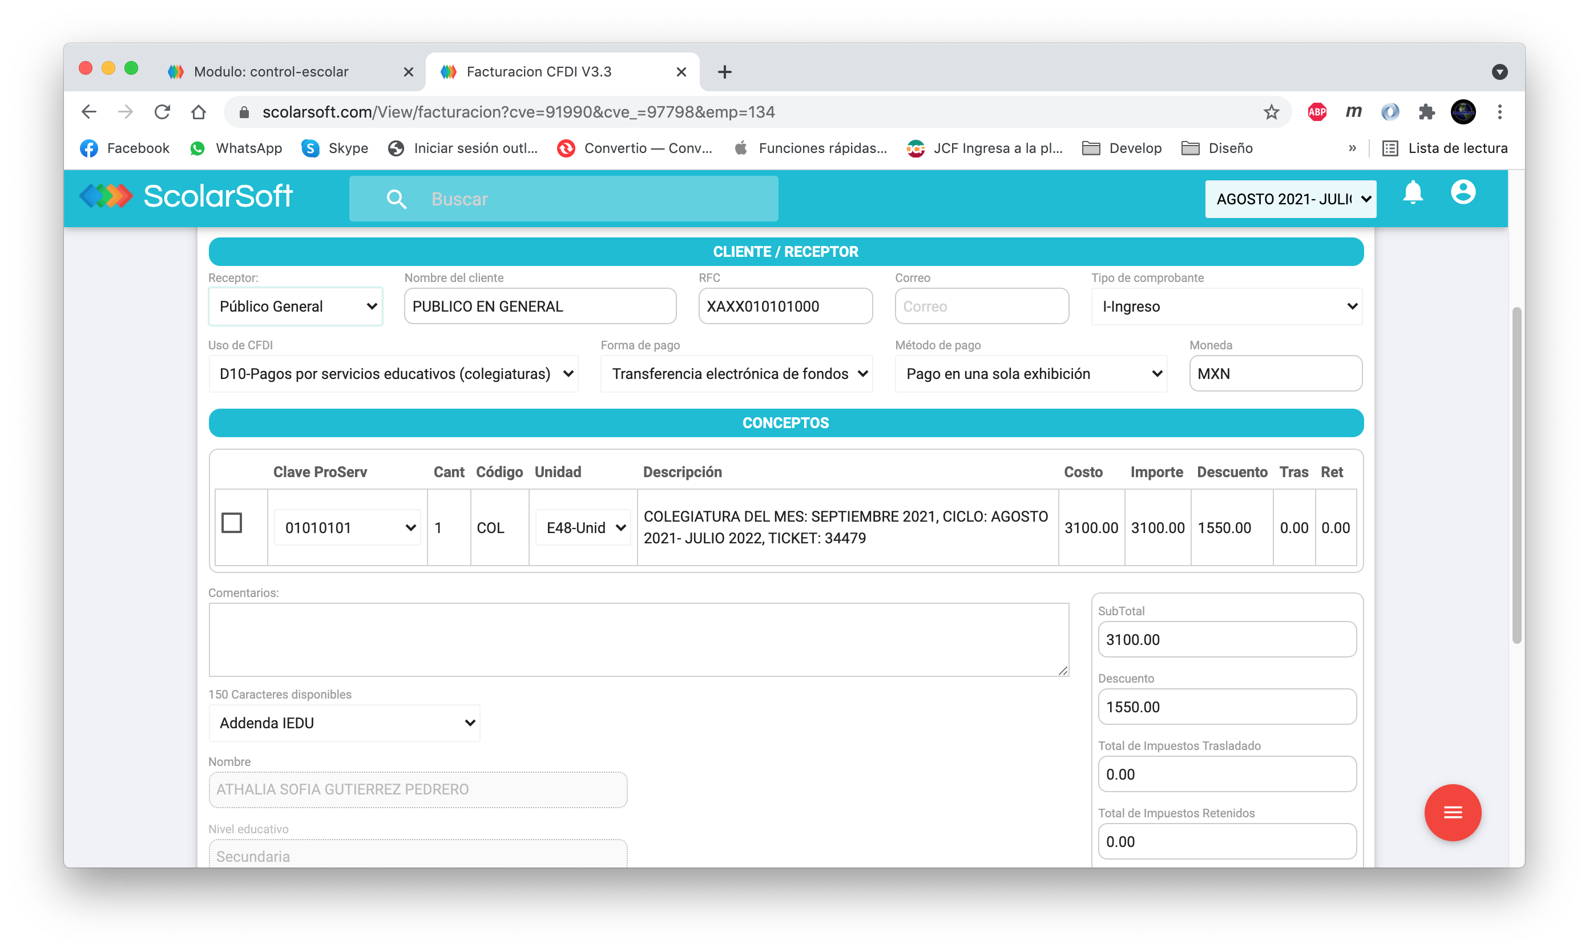Image resolution: width=1589 pixels, height=952 pixels.
Task: Open the JCF Ingresa bookmark
Action: coord(984,148)
